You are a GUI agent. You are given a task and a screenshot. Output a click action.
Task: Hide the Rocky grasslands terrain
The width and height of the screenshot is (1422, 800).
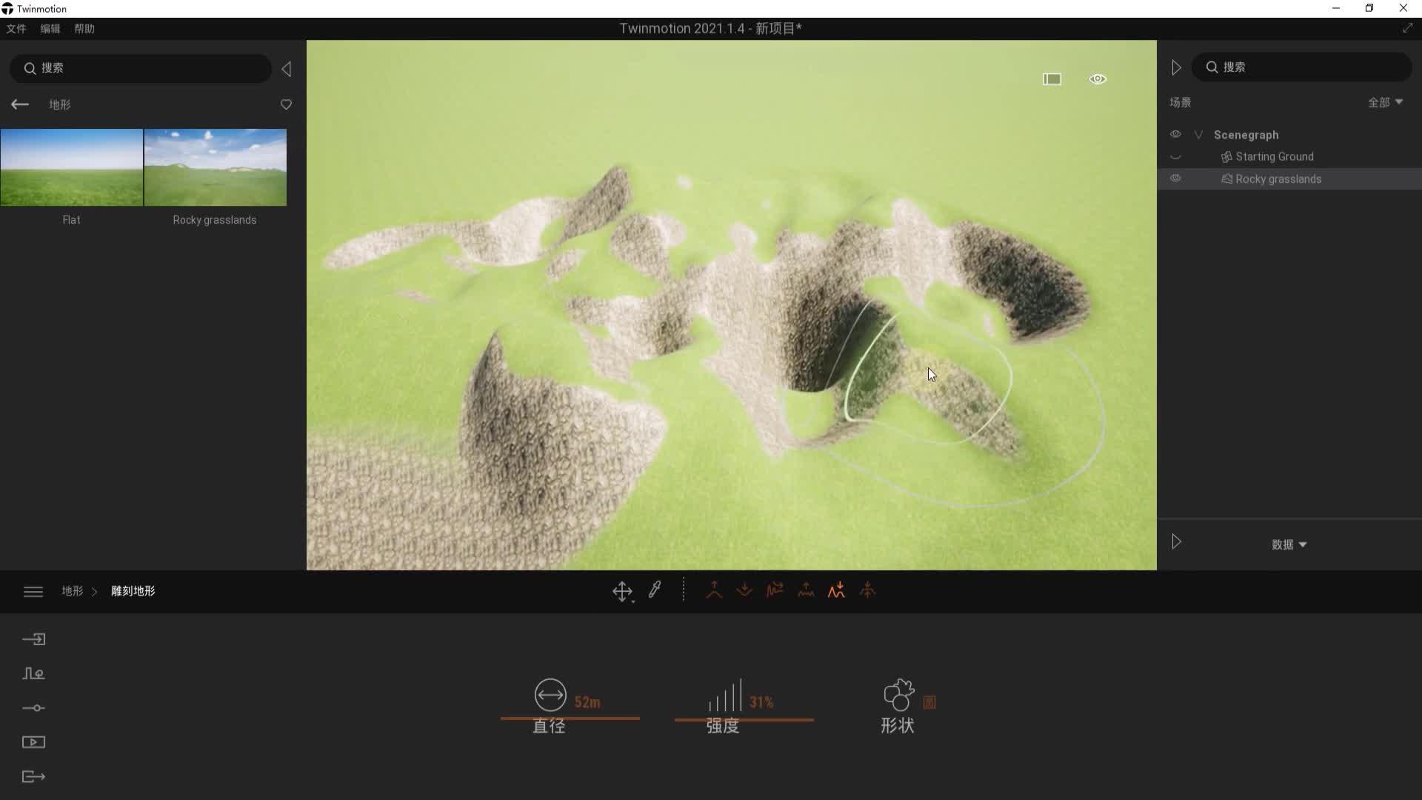pyautogui.click(x=1175, y=179)
